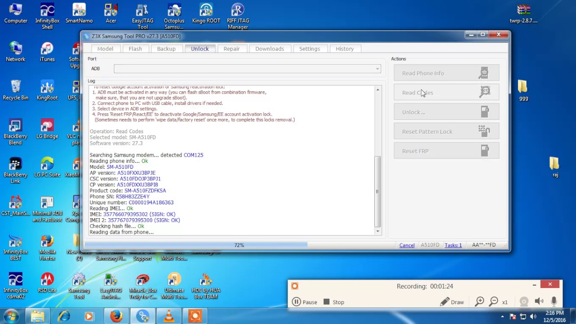This screenshot has height=324, width=576.
Task: Launch Minimal ADB and Fastboot shortcut
Action: [x=47, y=209]
